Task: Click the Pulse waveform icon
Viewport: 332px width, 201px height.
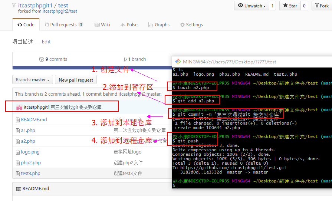Action: (123, 25)
